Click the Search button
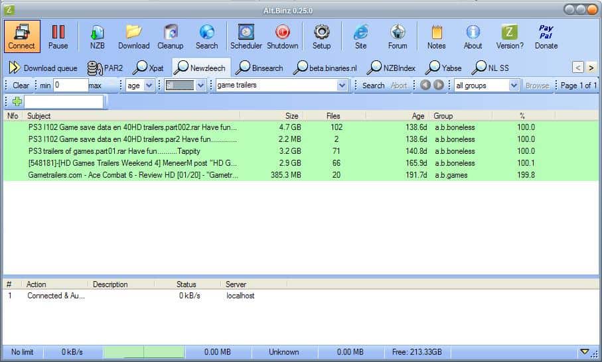 pos(373,85)
